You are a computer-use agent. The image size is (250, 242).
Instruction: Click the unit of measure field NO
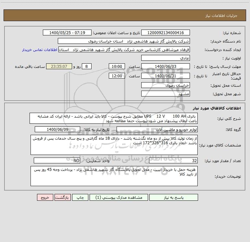tap(57, 161)
